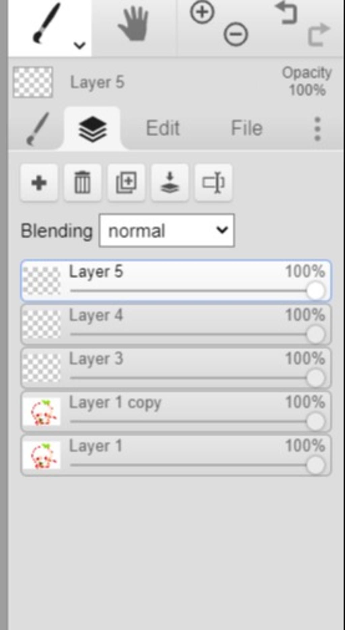Duplicate the selected layer

126,183
